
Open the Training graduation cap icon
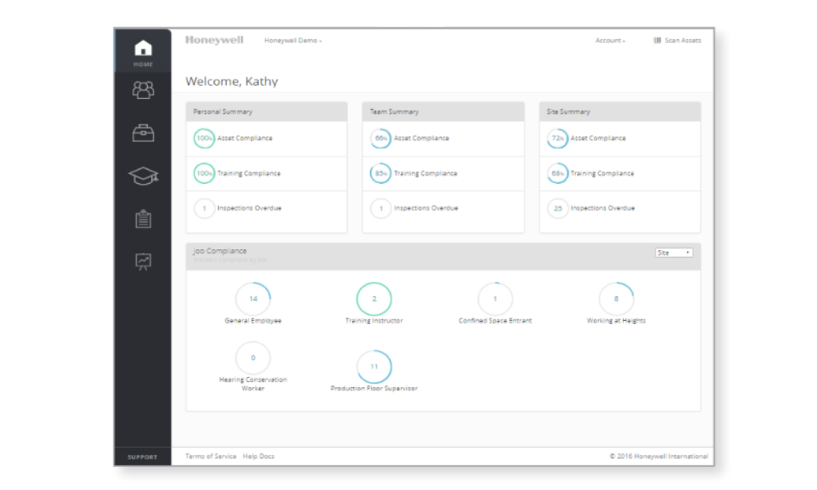click(x=143, y=176)
